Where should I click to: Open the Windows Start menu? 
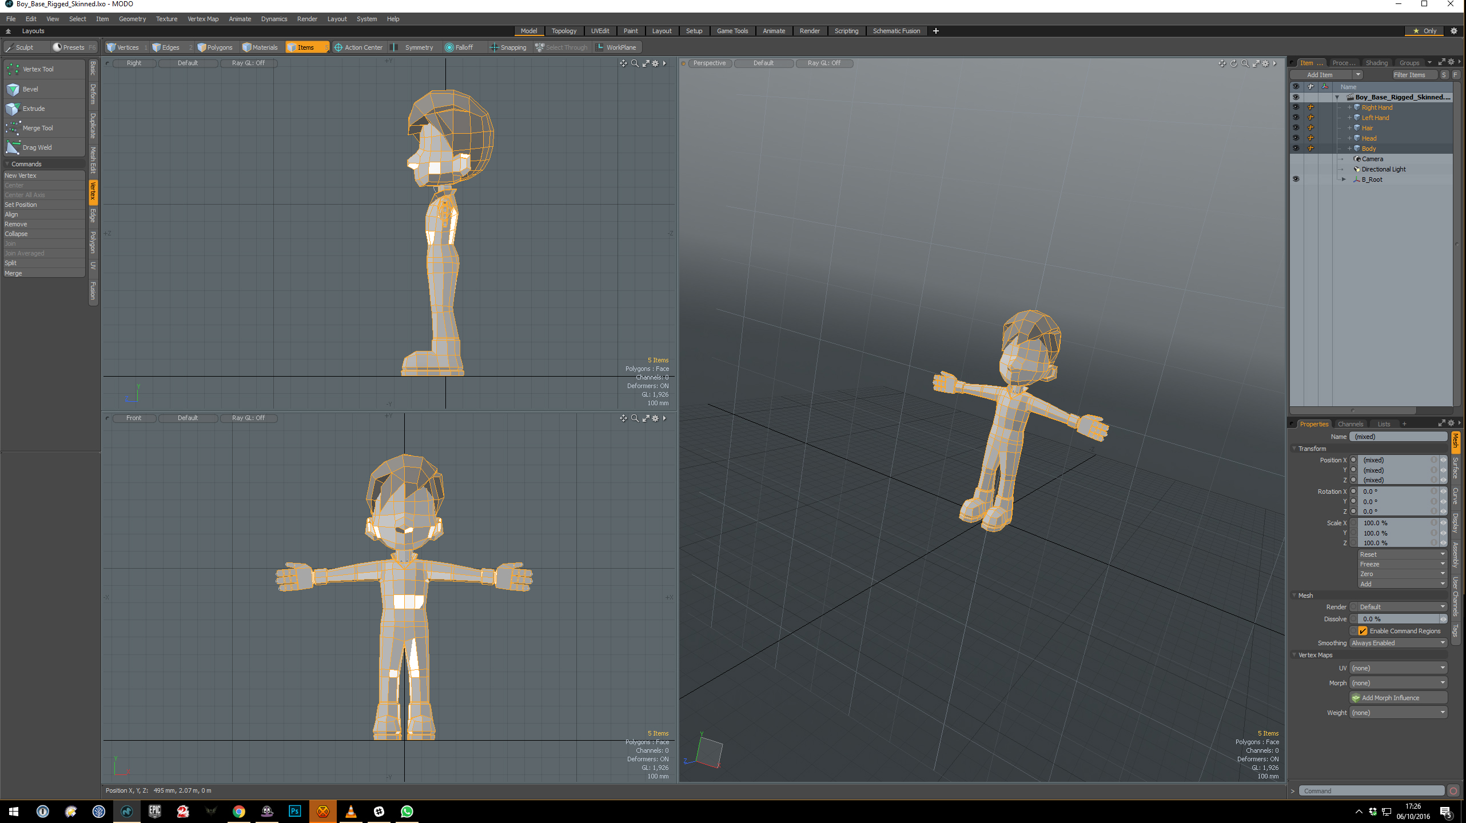pyautogui.click(x=14, y=811)
